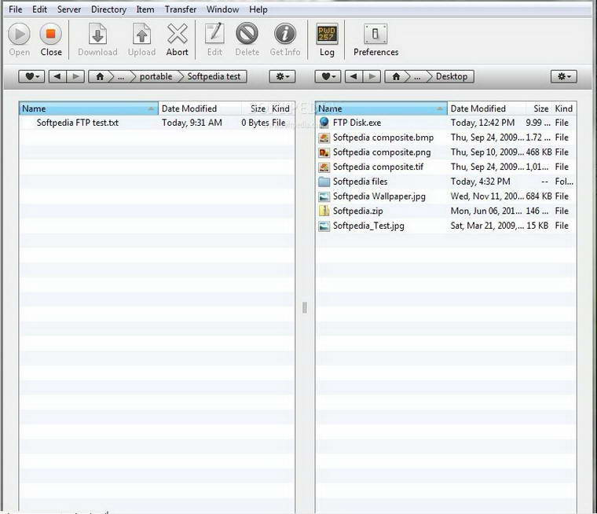Go back in left pane history
The width and height of the screenshot is (597, 514).
(x=57, y=76)
